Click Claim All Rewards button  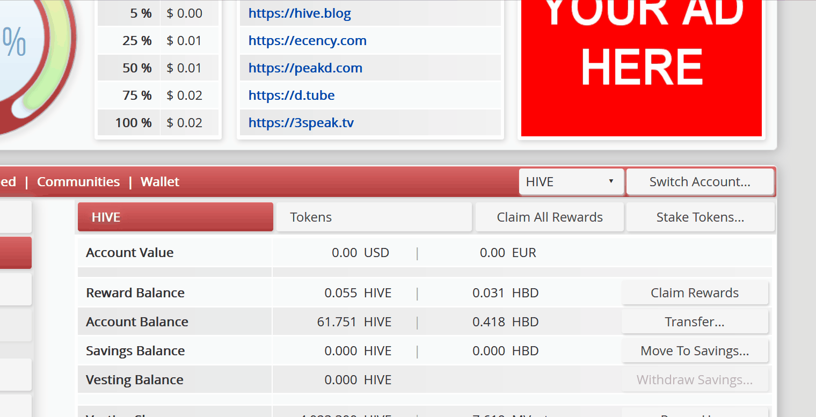pyautogui.click(x=550, y=217)
